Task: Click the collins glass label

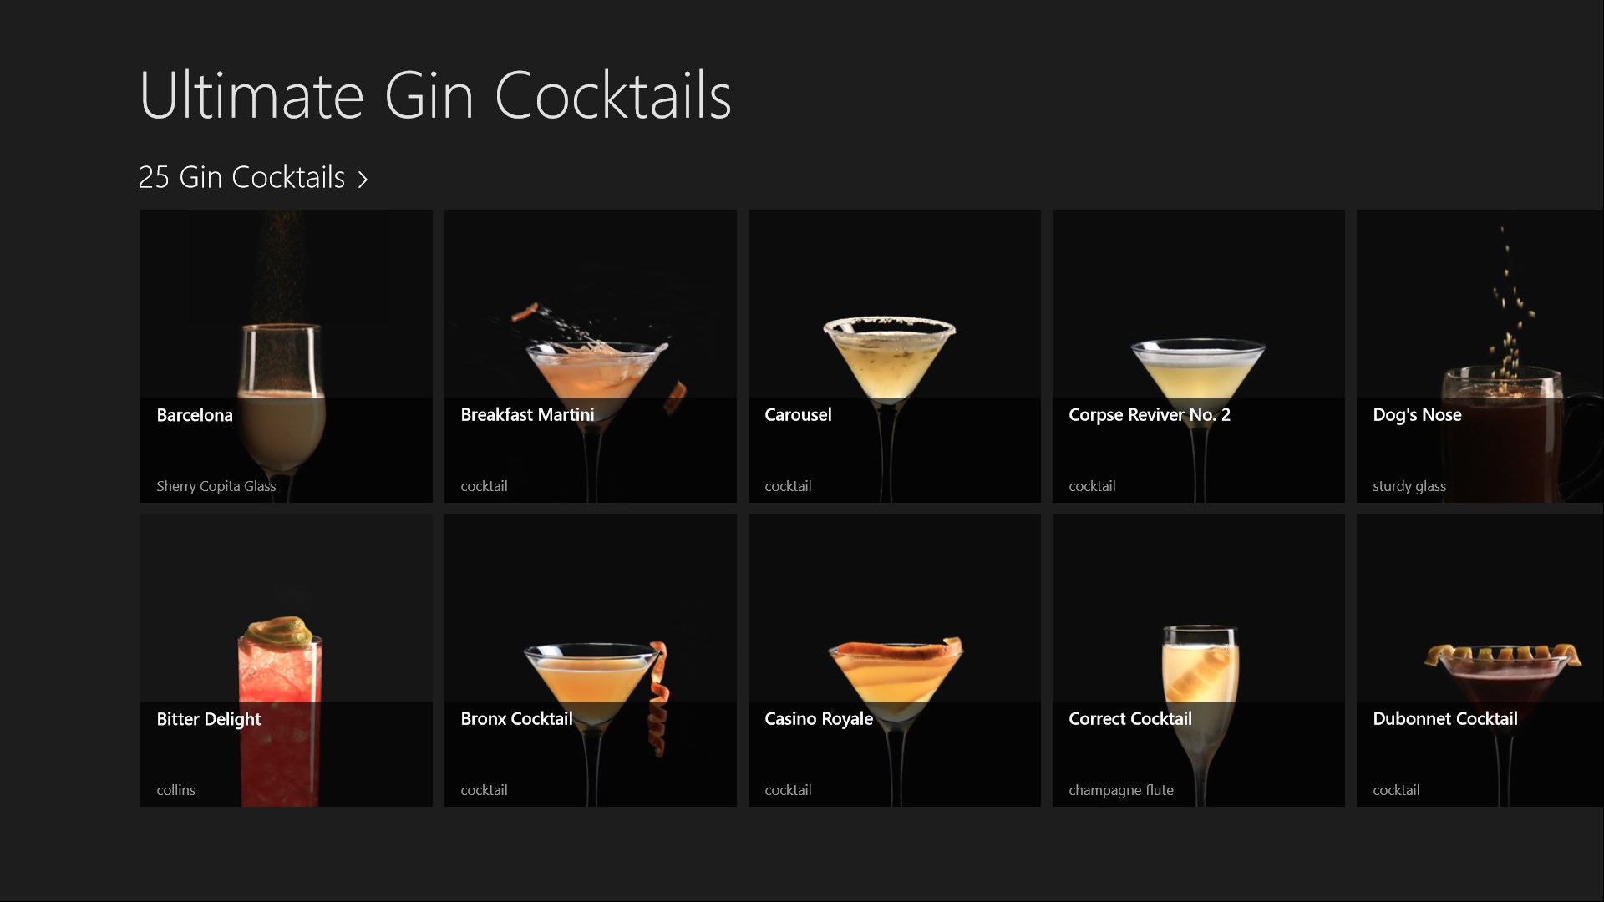Action: click(x=176, y=790)
